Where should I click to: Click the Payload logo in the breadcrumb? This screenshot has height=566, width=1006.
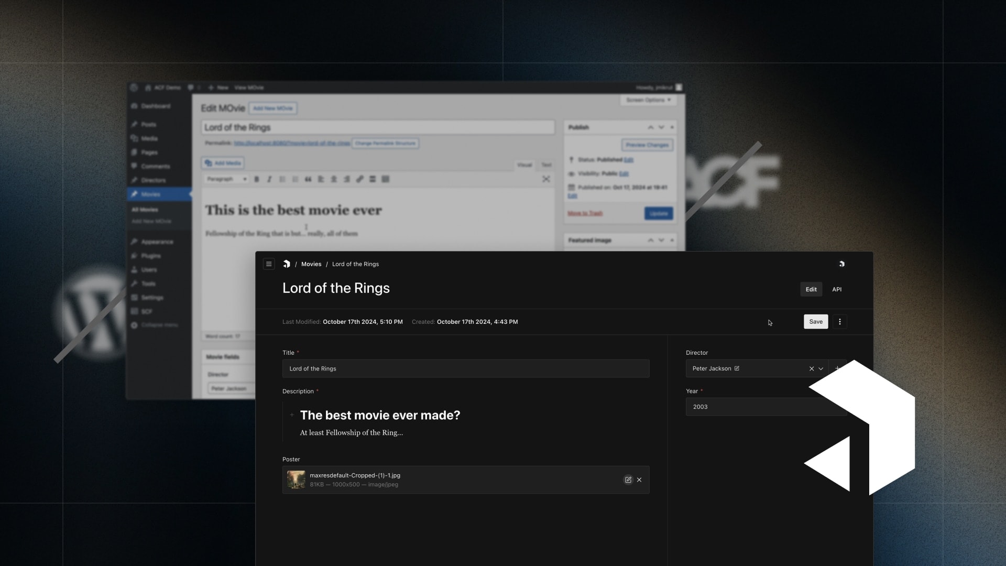pos(286,264)
